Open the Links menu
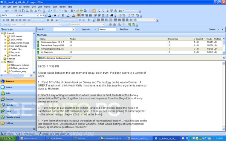Image resolution: width=226 pixels, height=141 pixels. [34, 7]
